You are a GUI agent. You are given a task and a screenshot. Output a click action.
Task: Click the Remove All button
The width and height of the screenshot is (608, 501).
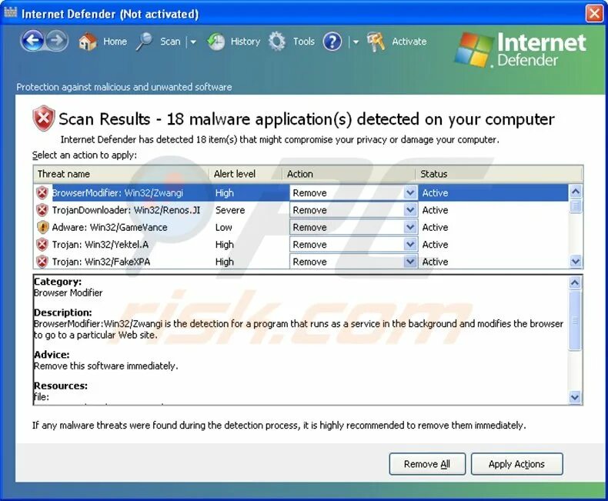pyautogui.click(x=427, y=464)
